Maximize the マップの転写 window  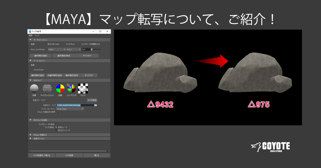coord(100,31)
